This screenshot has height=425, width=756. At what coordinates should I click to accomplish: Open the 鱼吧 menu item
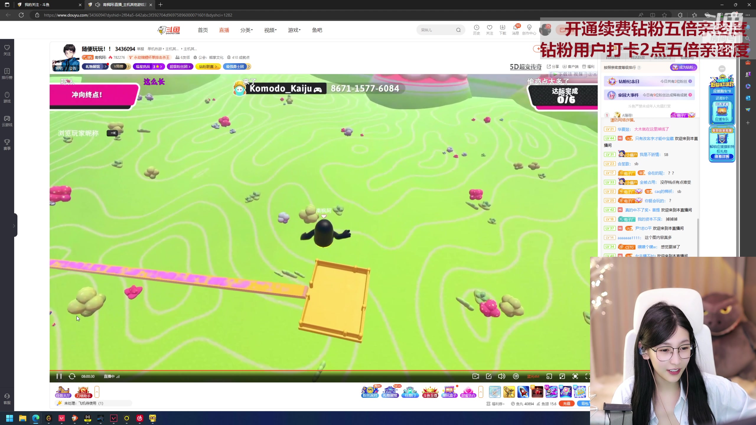point(317,30)
